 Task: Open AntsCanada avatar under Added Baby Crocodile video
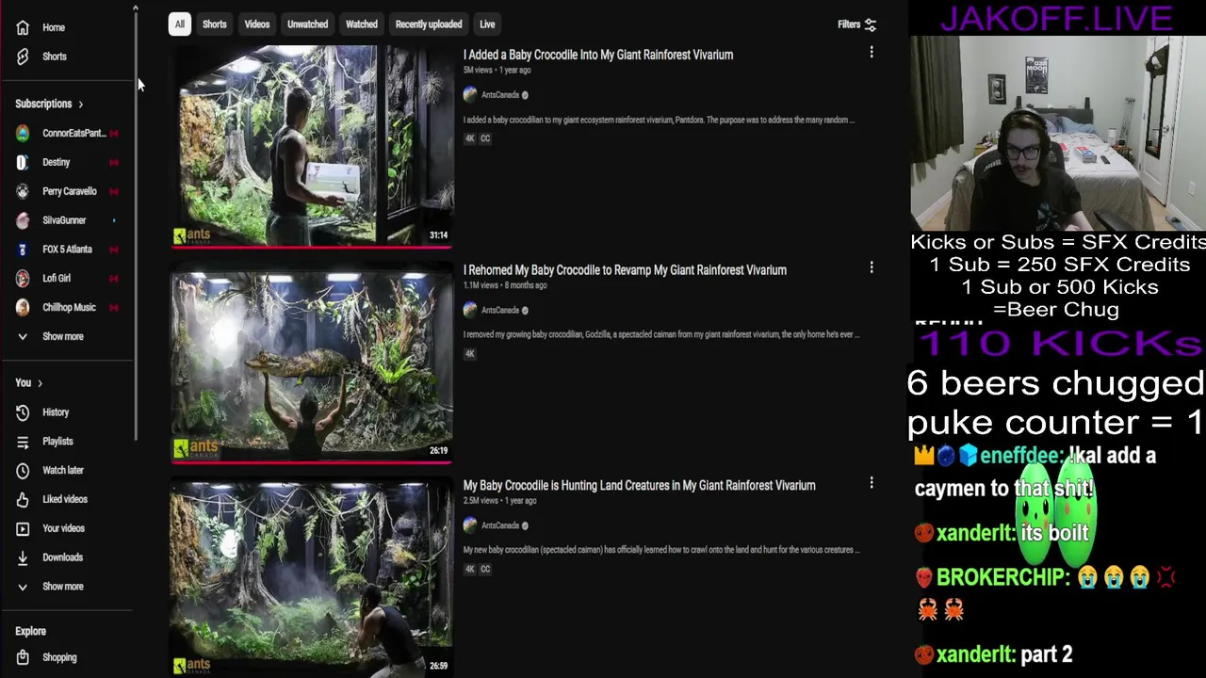point(470,94)
